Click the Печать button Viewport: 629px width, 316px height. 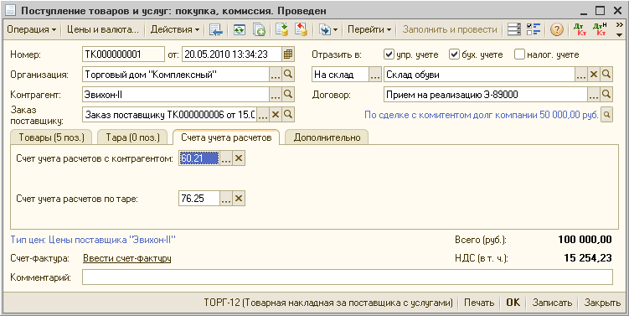tap(479, 303)
